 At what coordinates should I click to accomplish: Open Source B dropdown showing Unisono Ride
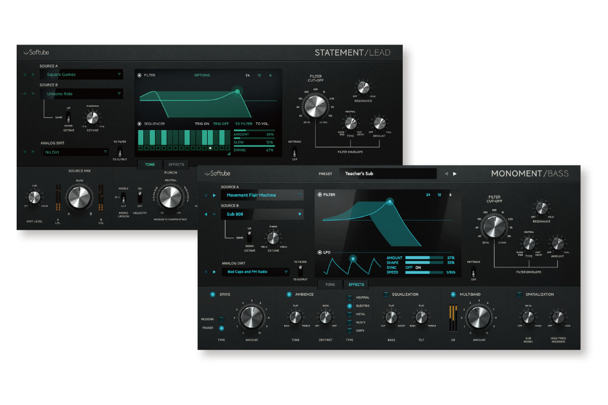point(82,94)
